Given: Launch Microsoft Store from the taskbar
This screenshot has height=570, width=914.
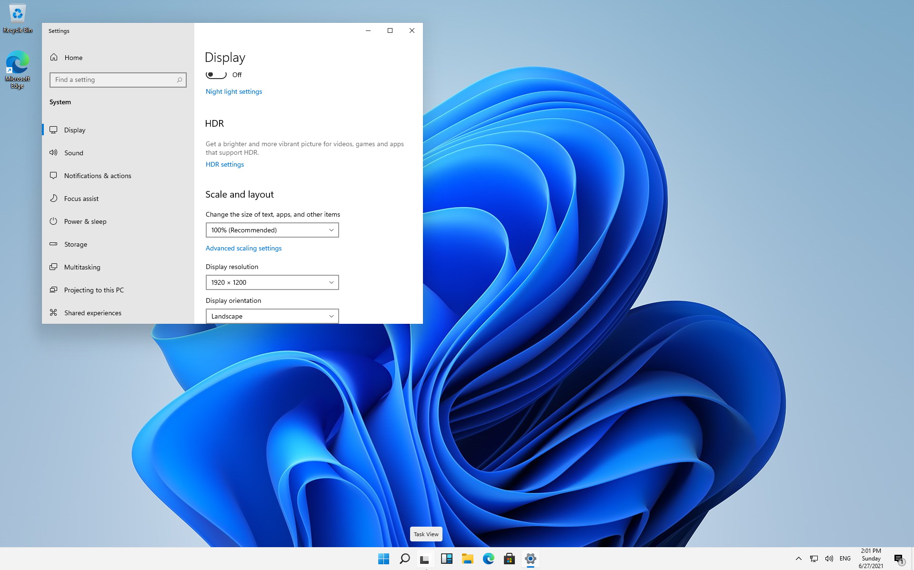Looking at the screenshot, I should [509, 559].
